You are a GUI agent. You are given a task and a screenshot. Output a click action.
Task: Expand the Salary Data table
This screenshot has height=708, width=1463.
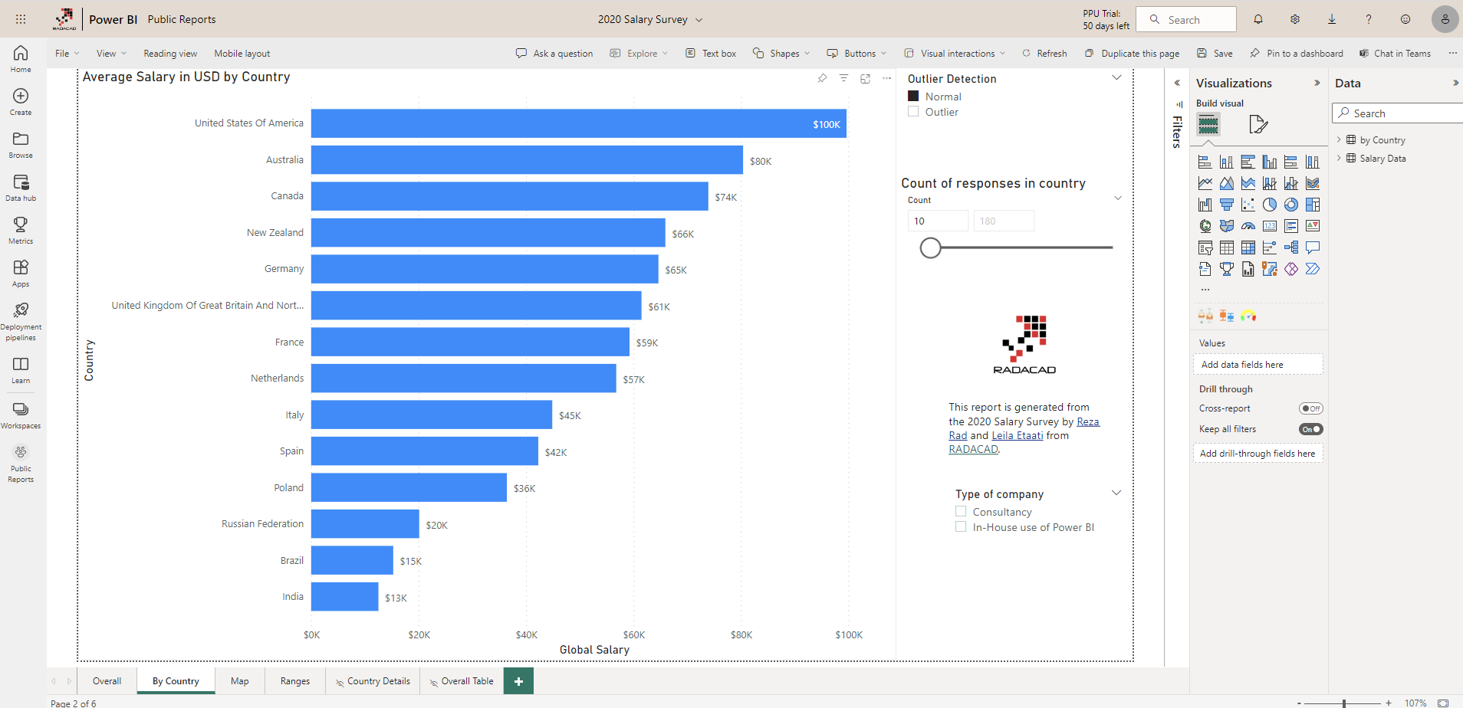[x=1339, y=159]
